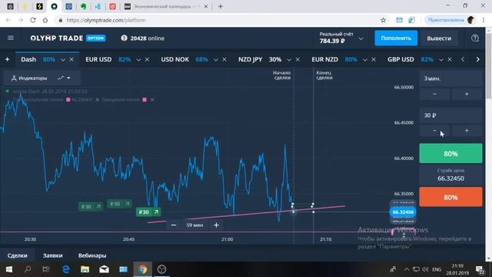Image resolution: width=492 pixels, height=277 pixels.
Task: Launch Microsoft Edge from taskbar
Action: coord(66,269)
